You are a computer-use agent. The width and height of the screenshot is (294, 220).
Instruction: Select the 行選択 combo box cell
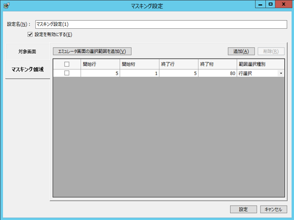pos(260,74)
